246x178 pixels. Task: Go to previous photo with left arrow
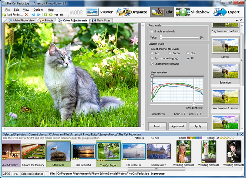click(33, 15)
